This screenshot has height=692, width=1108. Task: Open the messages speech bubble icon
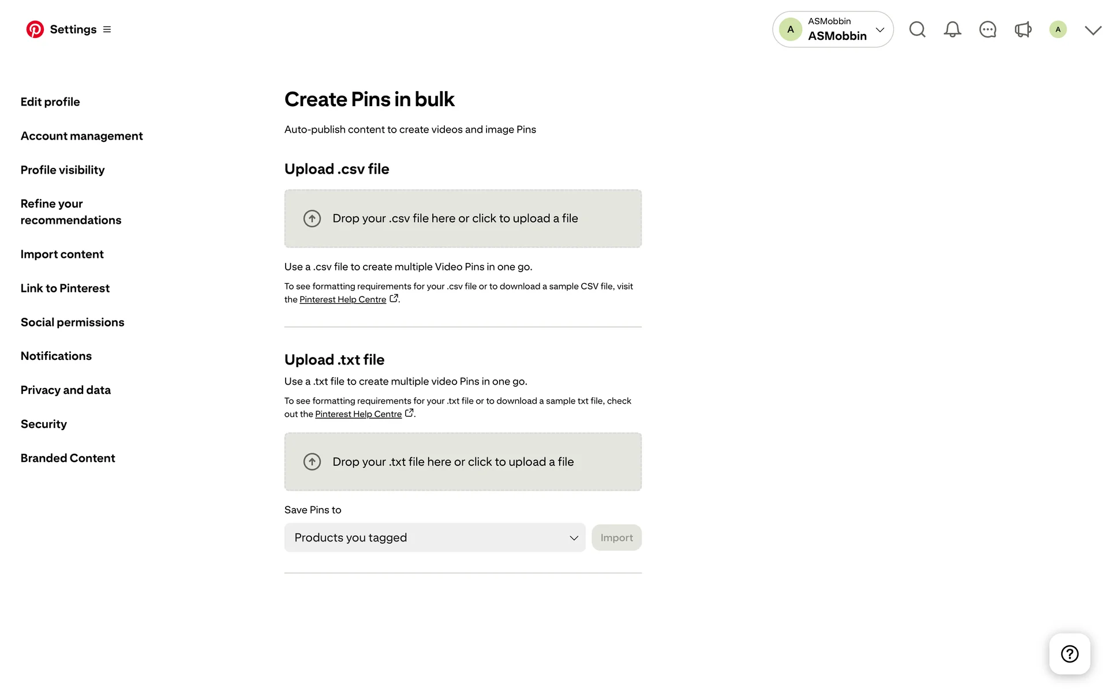(x=987, y=29)
